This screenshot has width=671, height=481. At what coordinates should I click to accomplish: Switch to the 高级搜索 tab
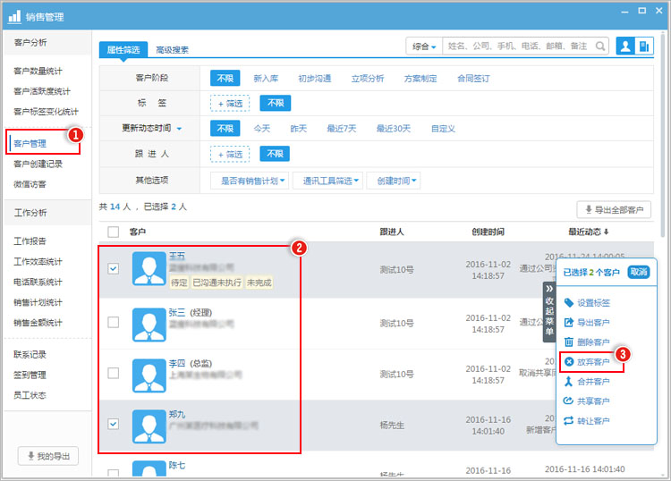172,50
